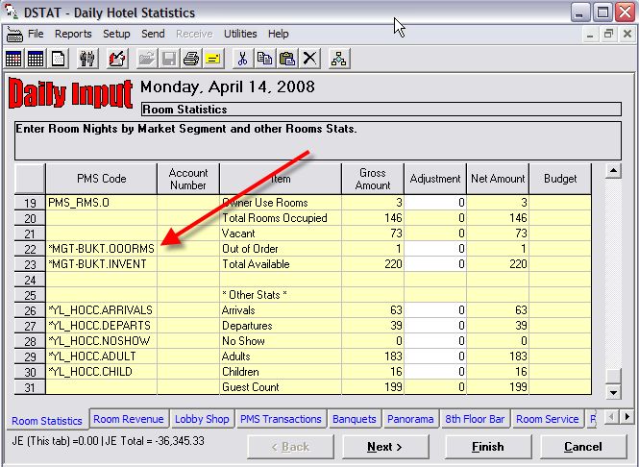Open the Reports menu
Screen dimensions: 639x467
pyautogui.click(x=73, y=34)
